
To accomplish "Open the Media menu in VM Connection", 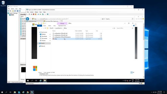I will (x=36, y=12).
